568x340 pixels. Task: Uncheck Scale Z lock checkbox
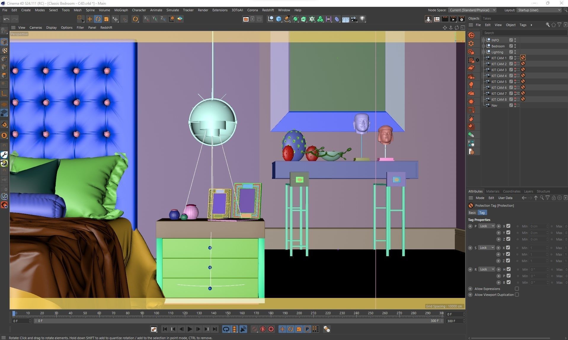[x=508, y=261]
